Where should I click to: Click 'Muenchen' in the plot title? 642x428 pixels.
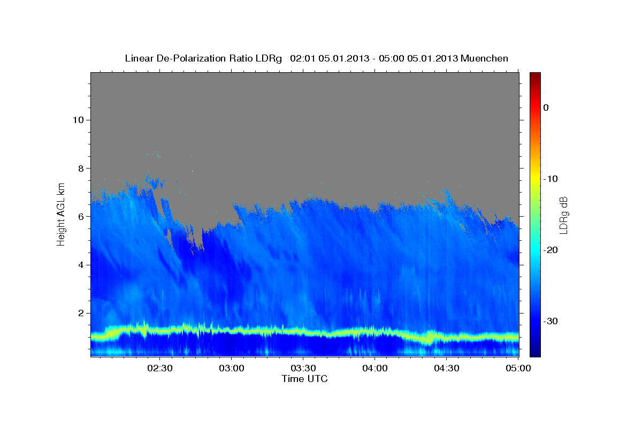pyautogui.click(x=485, y=58)
